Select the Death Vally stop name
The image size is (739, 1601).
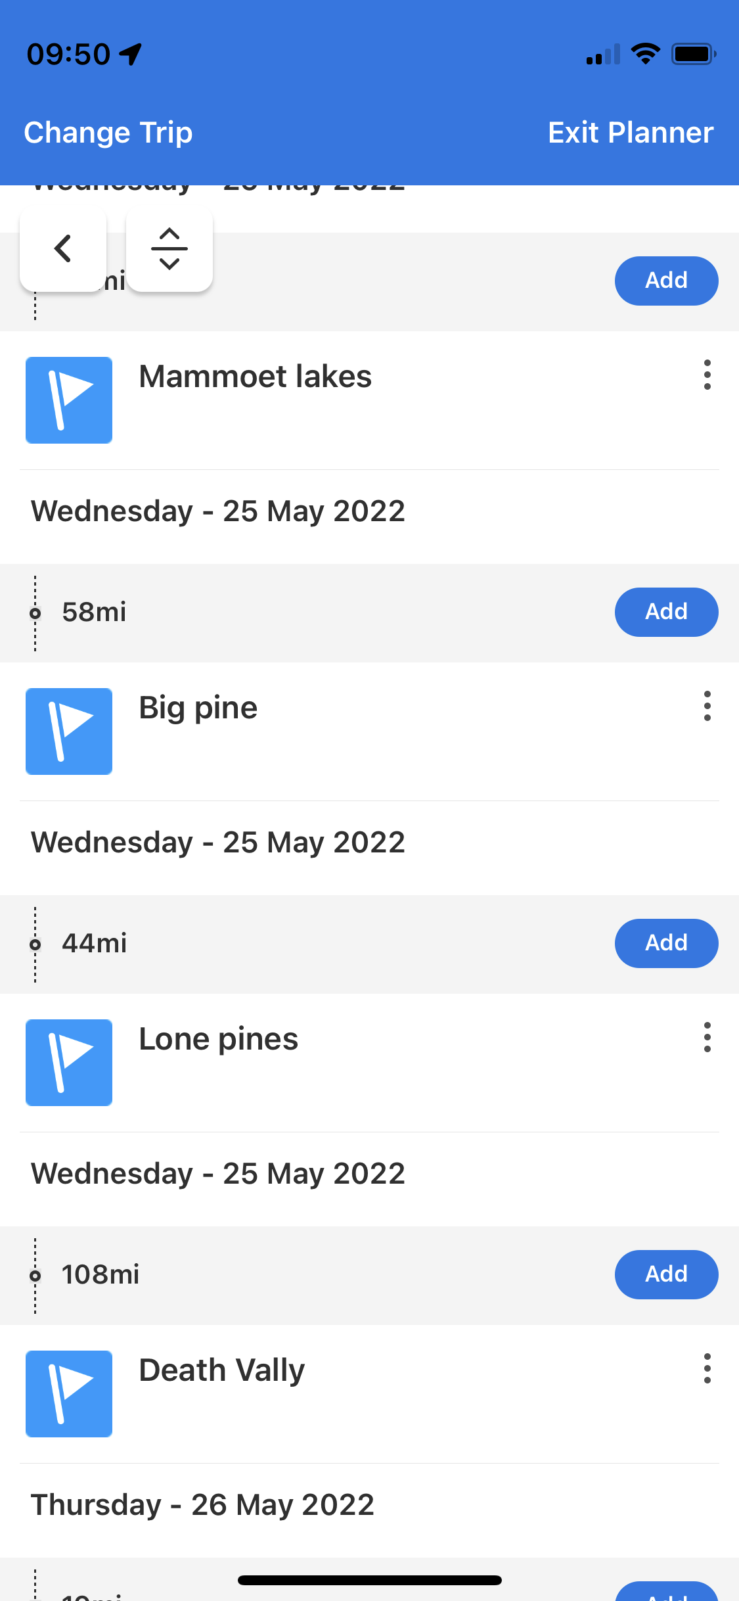tap(221, 1370)
